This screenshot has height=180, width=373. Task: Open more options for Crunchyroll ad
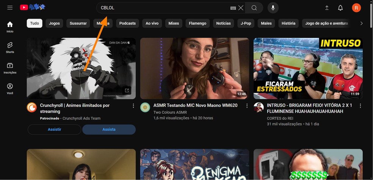(x=133, y=106)
